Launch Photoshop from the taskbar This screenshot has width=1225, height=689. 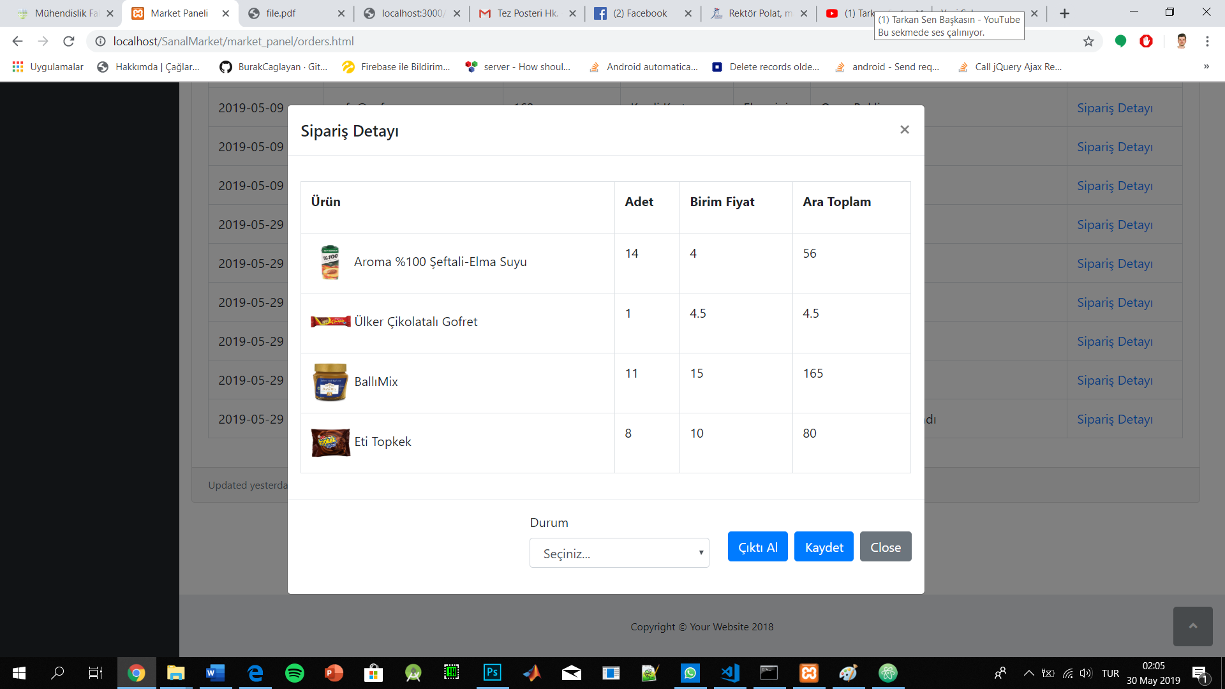(493, 673)
